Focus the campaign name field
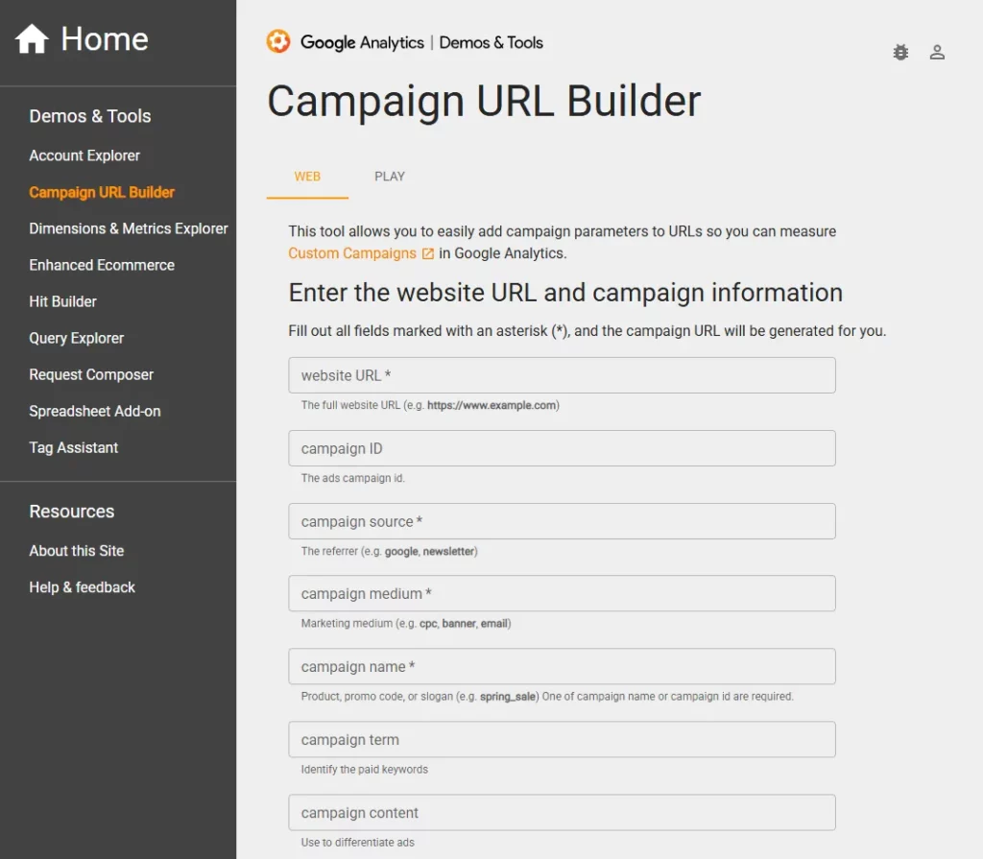Screen dimensions: 983x859 [562, 667]
